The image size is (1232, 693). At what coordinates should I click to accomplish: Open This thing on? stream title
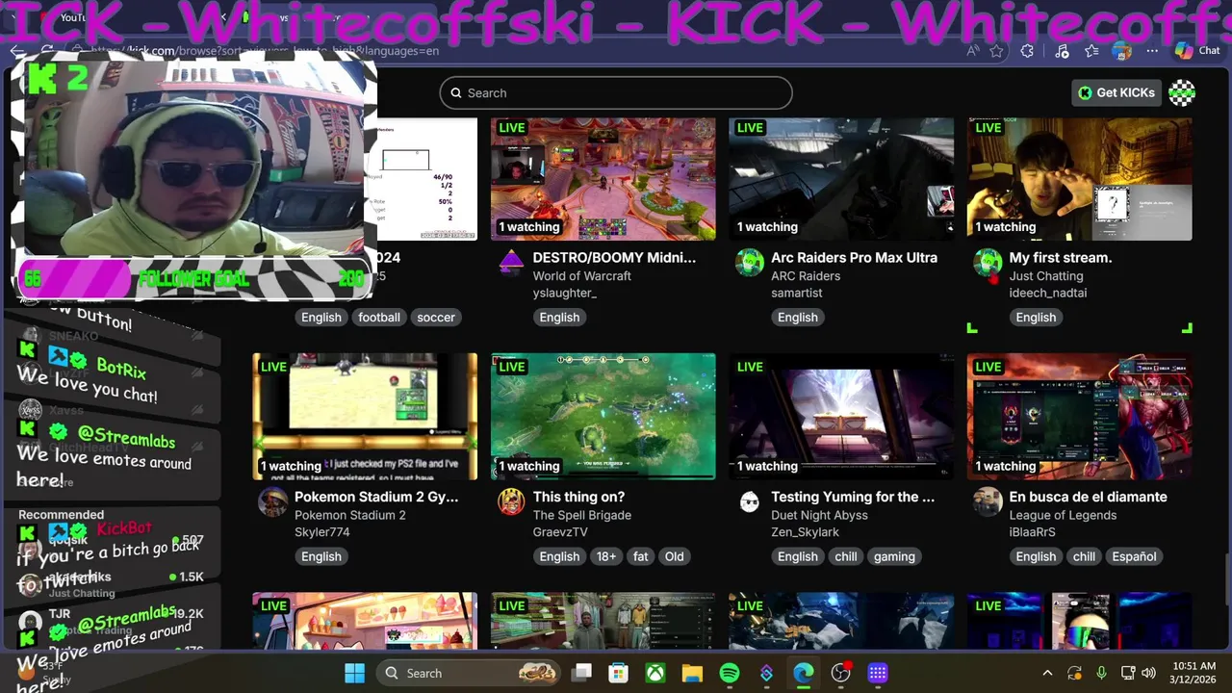579,497
